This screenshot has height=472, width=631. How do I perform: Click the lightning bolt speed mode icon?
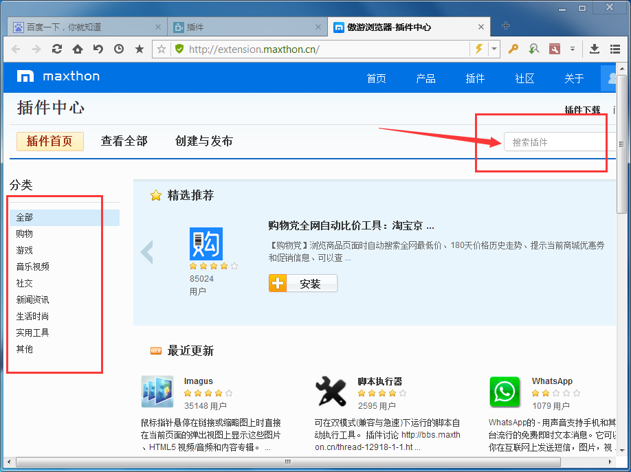[x=479, y=49]
